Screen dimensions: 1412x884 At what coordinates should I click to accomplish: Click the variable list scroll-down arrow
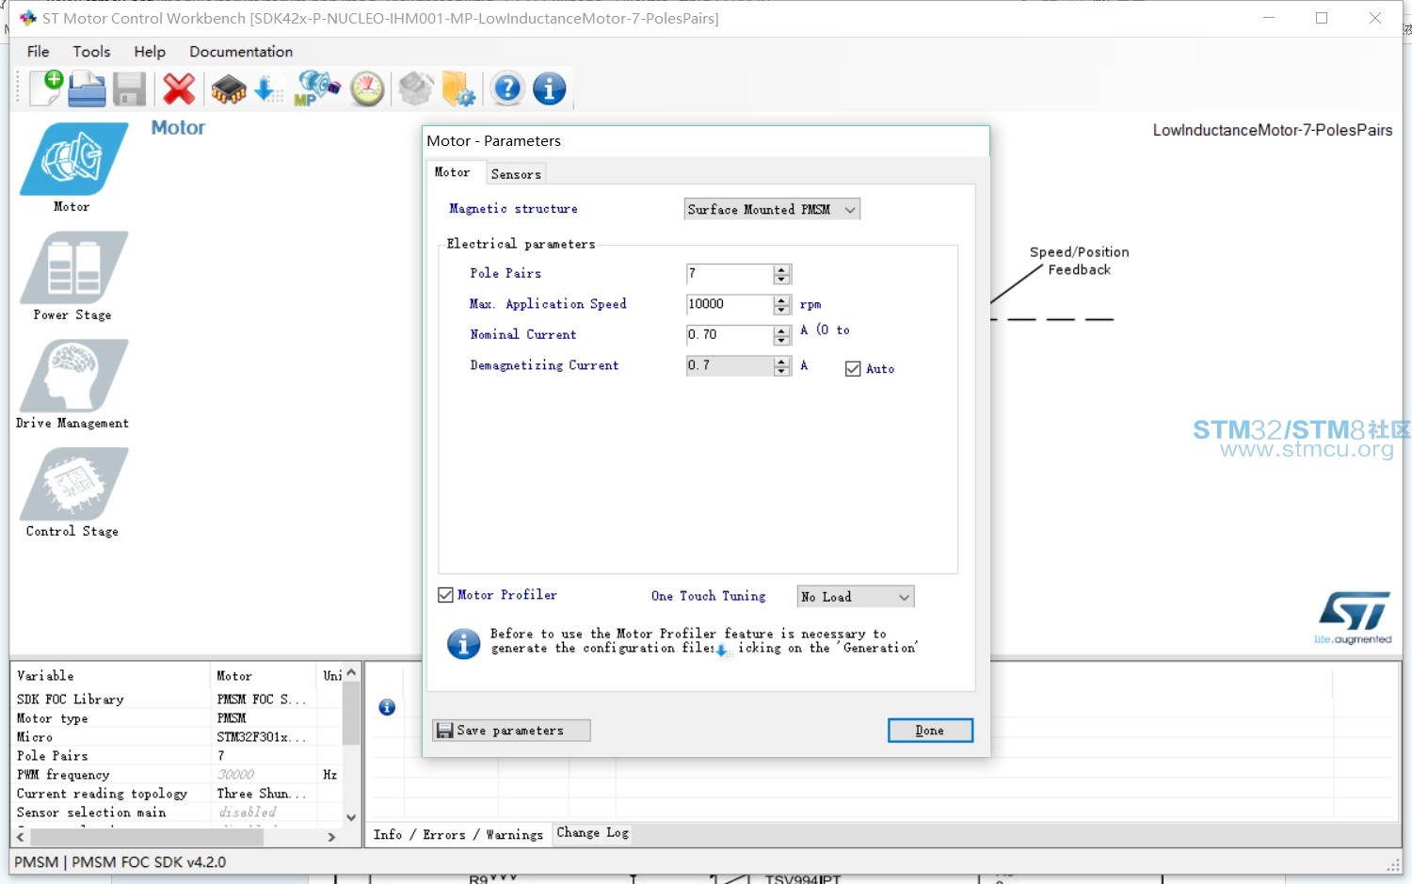point(351,818)
